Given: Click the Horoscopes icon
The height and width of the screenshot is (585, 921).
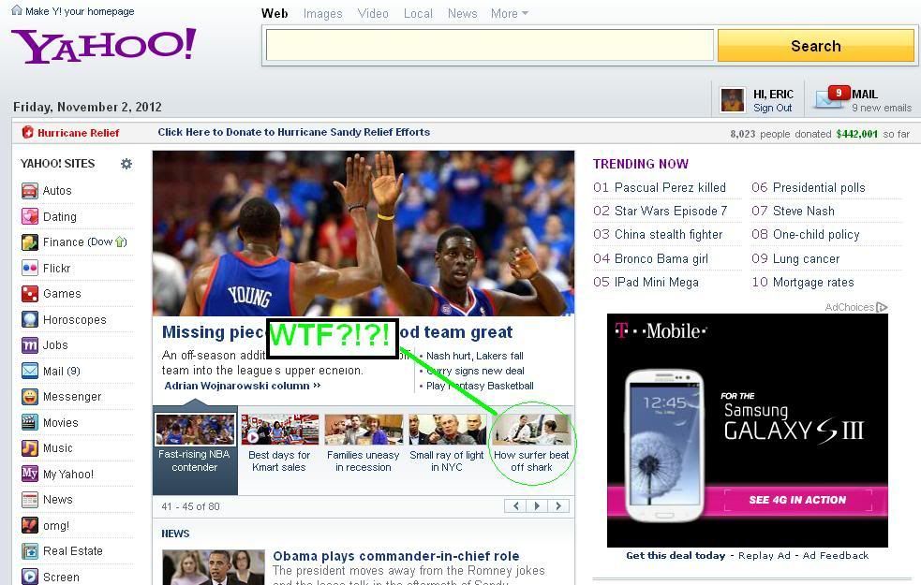Looking at the screenshot, I should (30, 319).
